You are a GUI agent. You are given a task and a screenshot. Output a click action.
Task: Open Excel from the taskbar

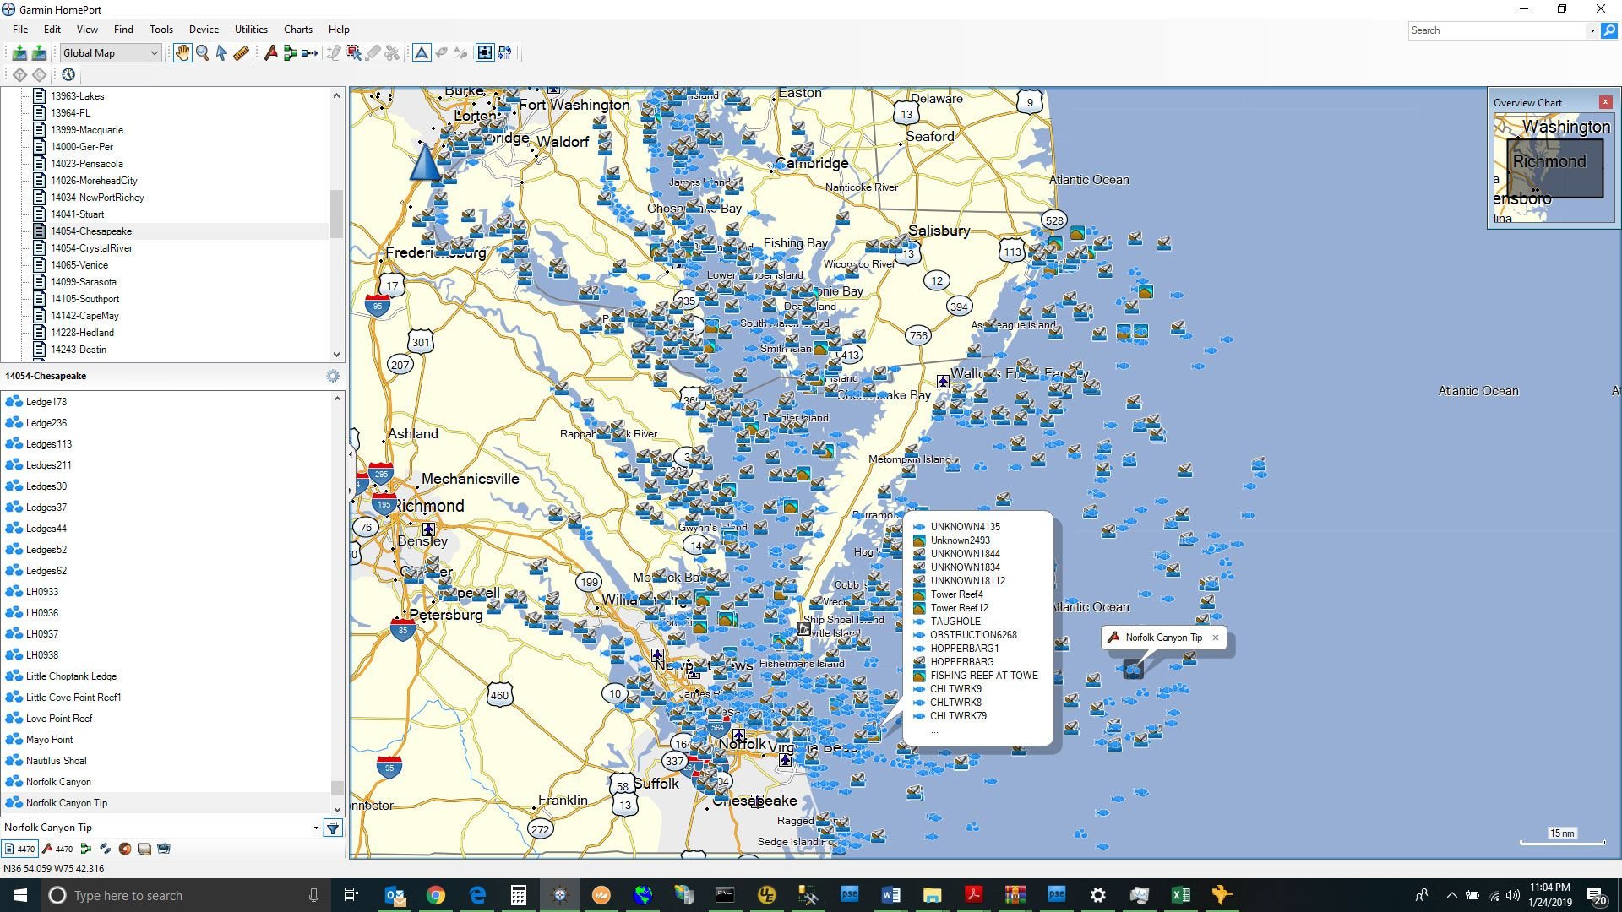(1180, 895)
